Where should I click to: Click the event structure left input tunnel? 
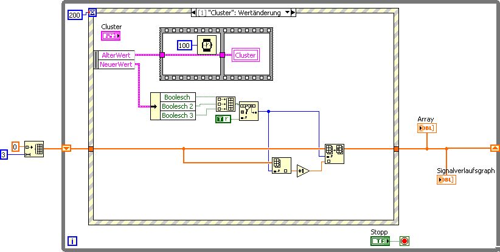point(91,149)
